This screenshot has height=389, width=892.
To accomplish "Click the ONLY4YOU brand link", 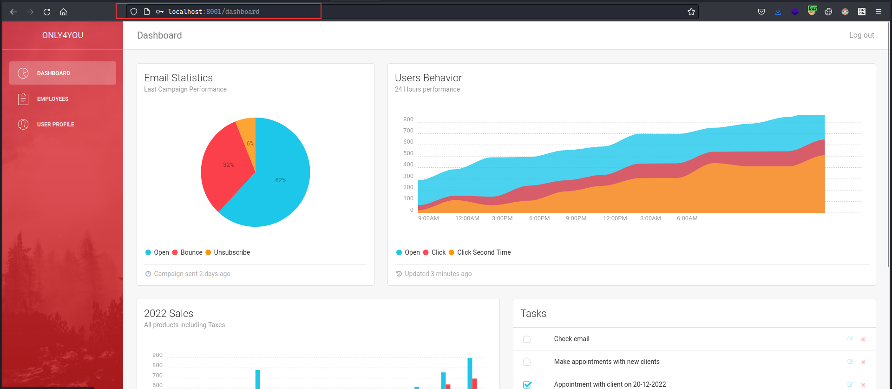I will [63, 35].
